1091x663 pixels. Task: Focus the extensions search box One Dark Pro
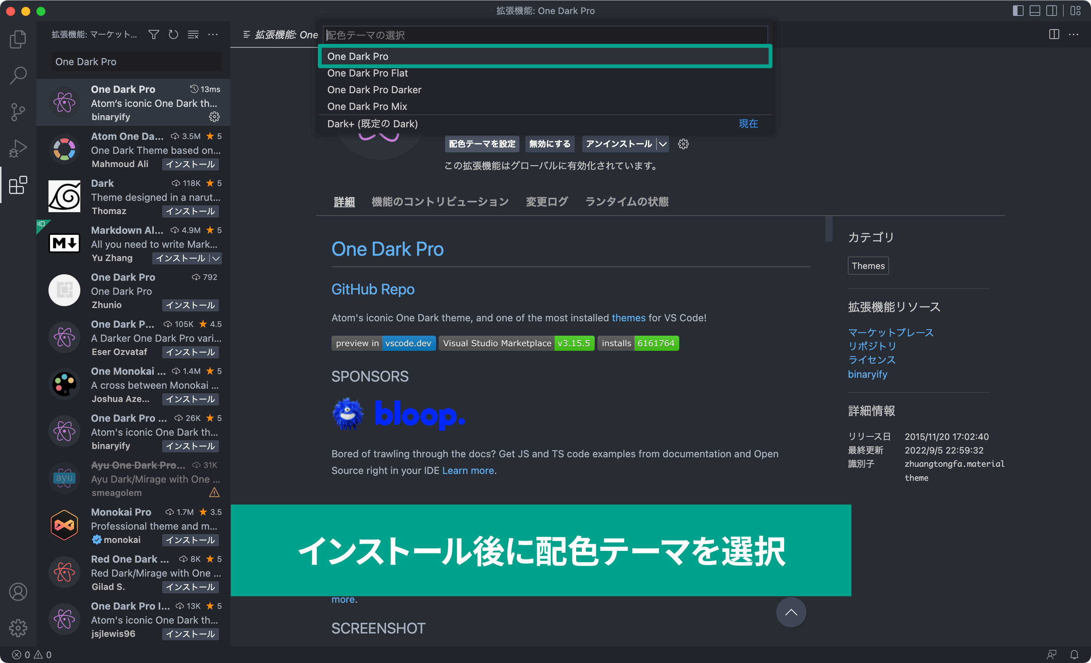(136, 61)
